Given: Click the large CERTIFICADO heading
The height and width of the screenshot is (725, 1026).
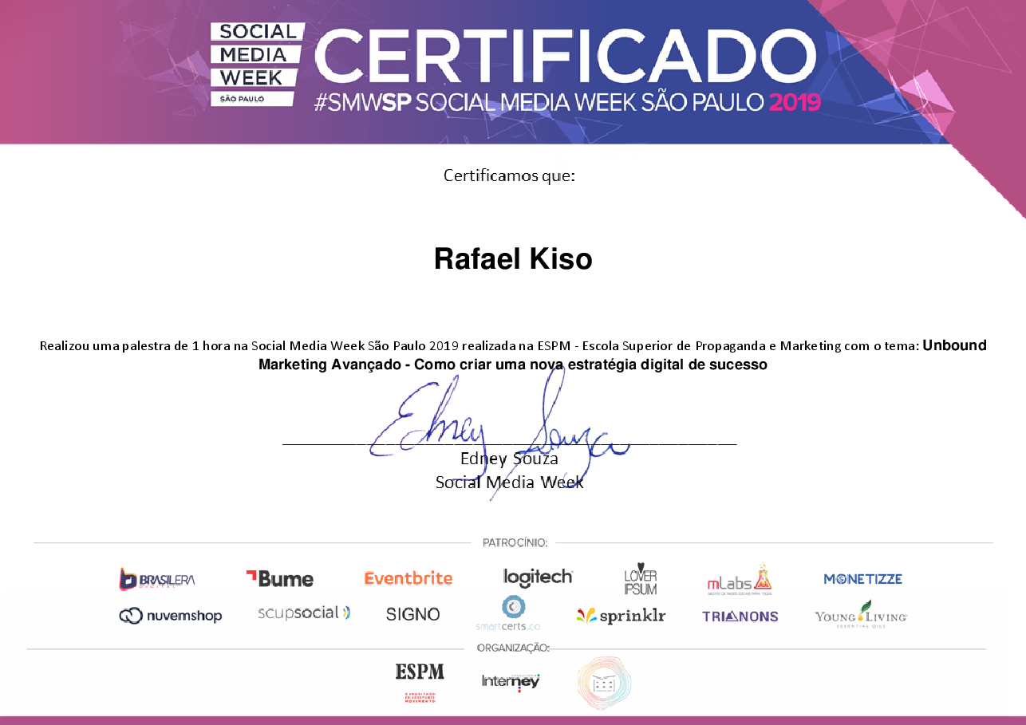Looking at the screenshot, I should coord(566,55).
